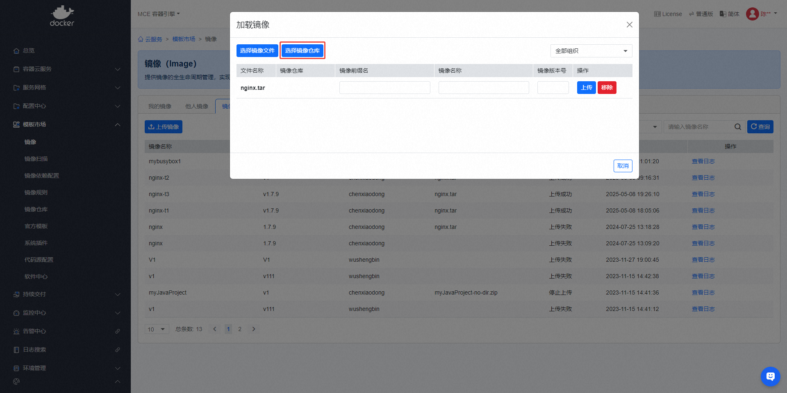Open the 全部组织 dropdown

point(591,51)
